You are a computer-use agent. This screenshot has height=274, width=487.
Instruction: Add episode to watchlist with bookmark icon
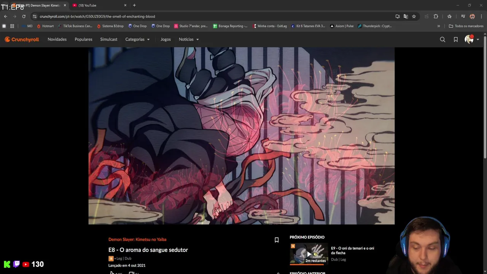[277, 240]
